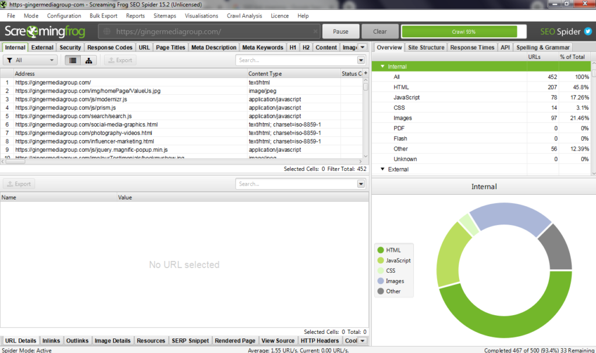Select the influencer-marketing.html URL row
Image resolution: width=596 pixels, height=353 pixels.
tap(182, 141)
